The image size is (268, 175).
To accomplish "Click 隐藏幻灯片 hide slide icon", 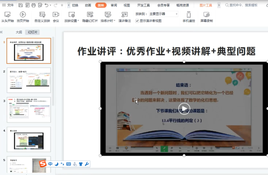I will pos(90,17).
